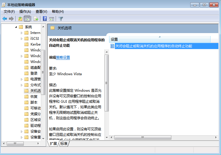The width and height of the screenshot is (221, 155).
Task: Click tree pane scroll down arrow
Action: coord(43,138)
